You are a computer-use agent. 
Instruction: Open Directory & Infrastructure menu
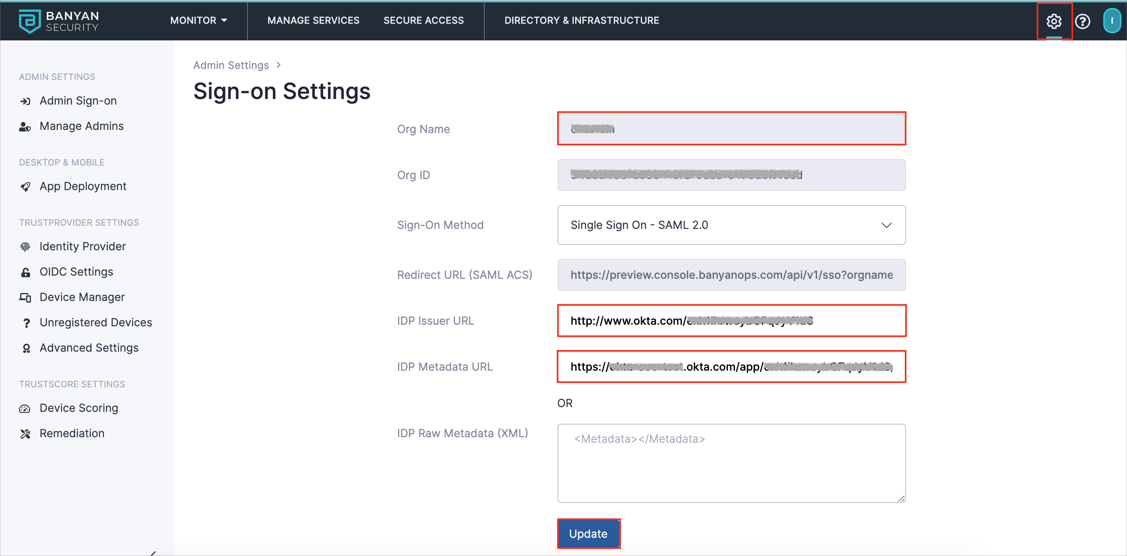click(581, 21)
